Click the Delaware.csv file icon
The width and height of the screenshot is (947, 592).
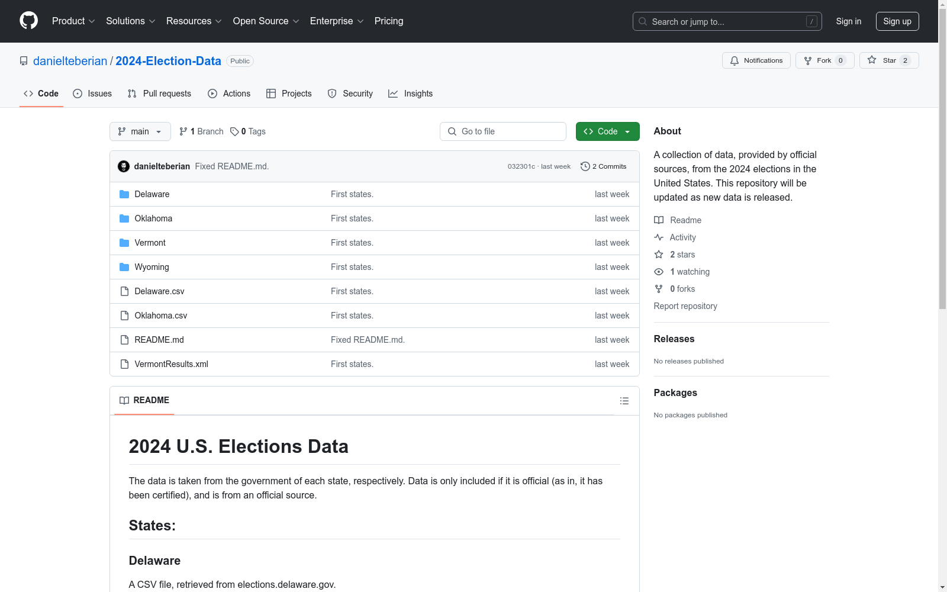pyautogui.click(x=124, y=291)
